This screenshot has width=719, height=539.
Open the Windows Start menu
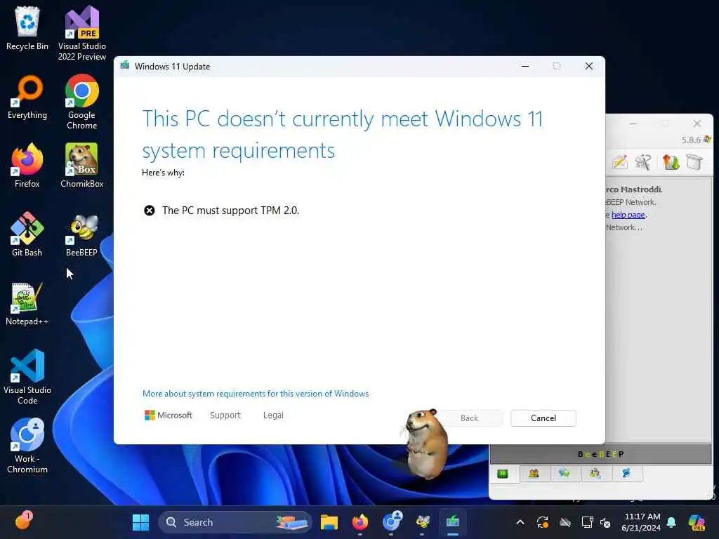(x=140, y=522)
